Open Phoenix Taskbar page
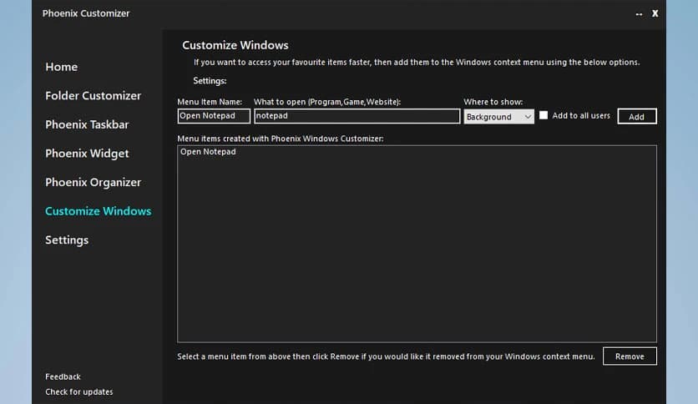 click(87, 124)
